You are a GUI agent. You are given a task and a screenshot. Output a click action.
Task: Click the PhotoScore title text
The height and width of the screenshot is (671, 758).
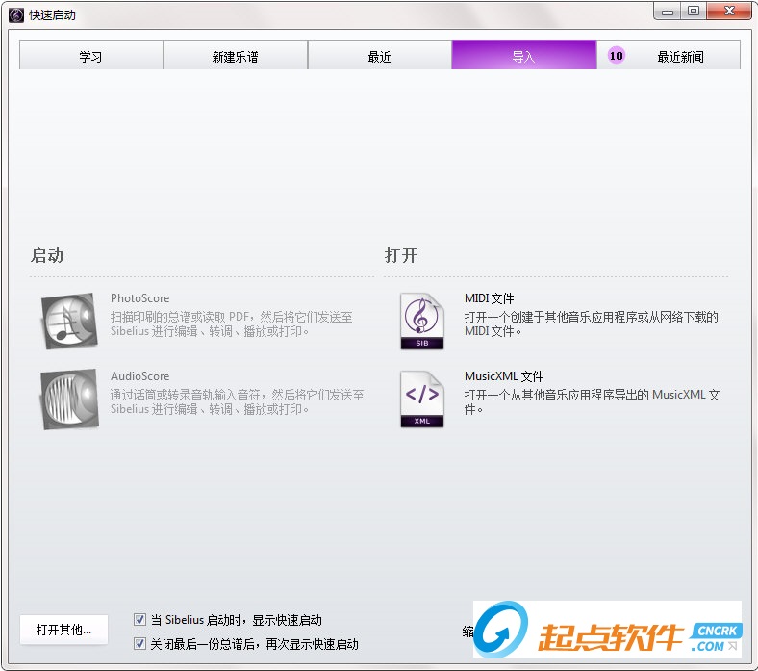coord(139,298)
